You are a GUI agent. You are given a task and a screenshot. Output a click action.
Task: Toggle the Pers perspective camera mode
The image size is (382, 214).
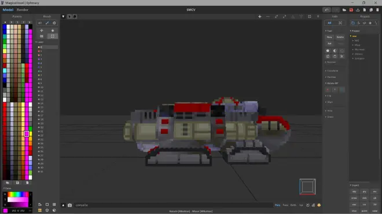(x=277, y=205)
